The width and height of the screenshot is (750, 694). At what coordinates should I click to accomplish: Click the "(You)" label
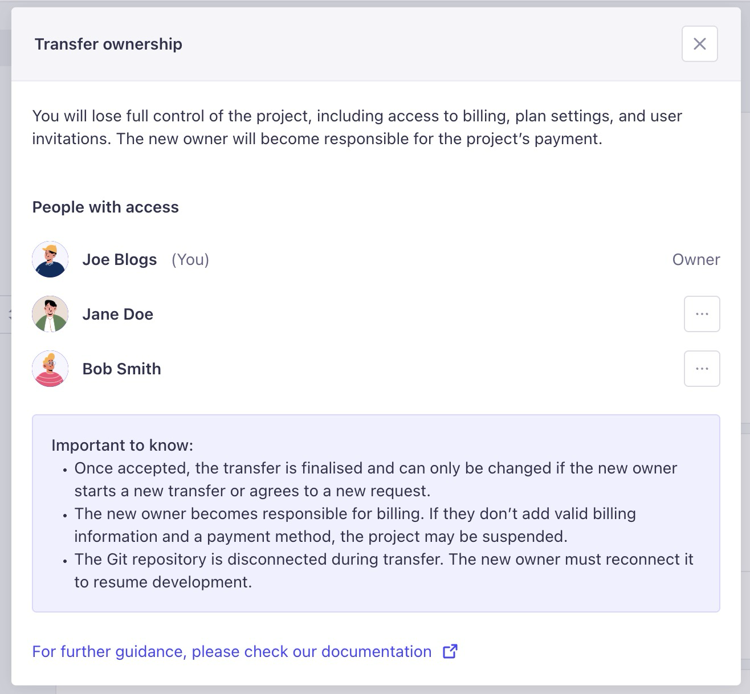coord(190,259)
